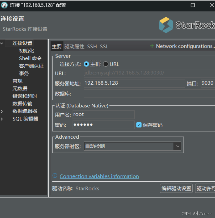Click the info icon beside Connection variables
The height and width of the screenshot is (218, 215).
[55, 176]
